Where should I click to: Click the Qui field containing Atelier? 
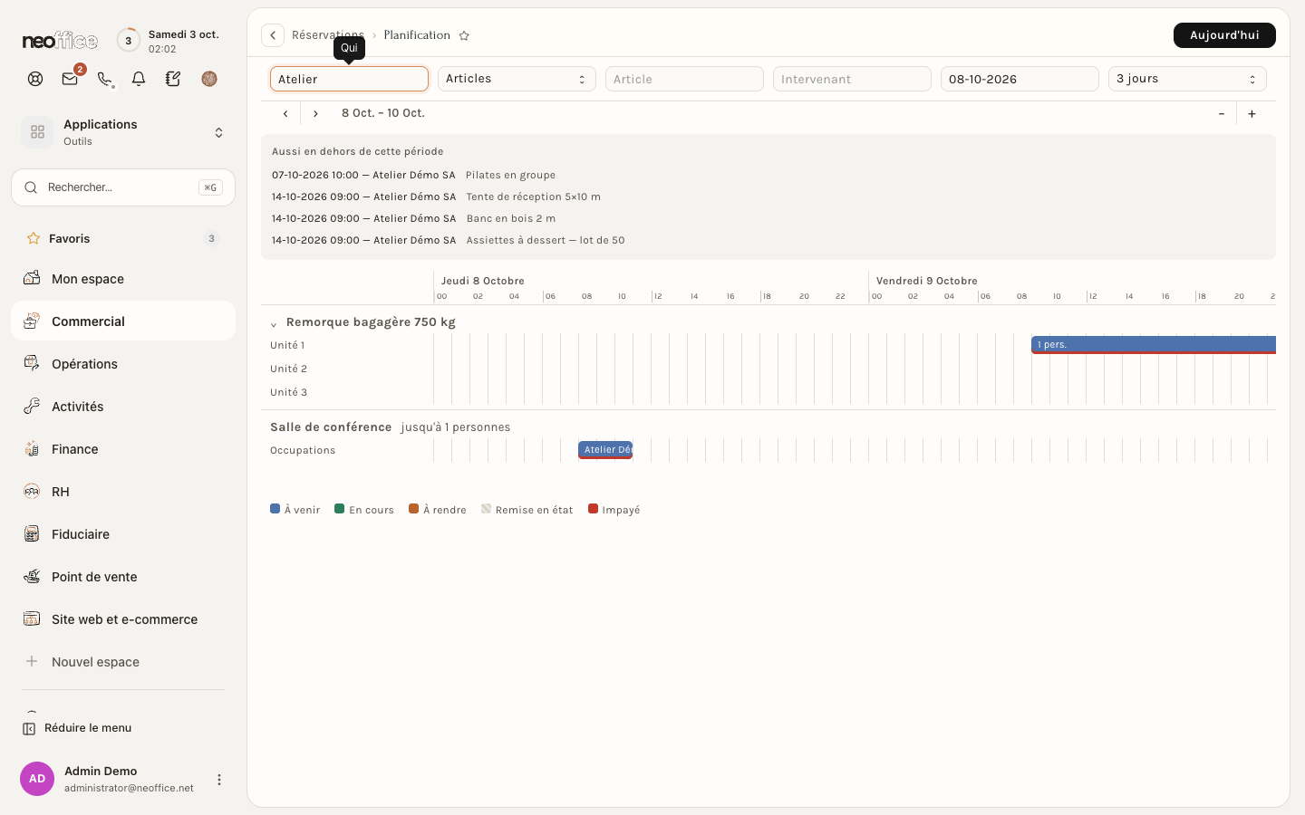pyautogui.click(x=349, y=79)
